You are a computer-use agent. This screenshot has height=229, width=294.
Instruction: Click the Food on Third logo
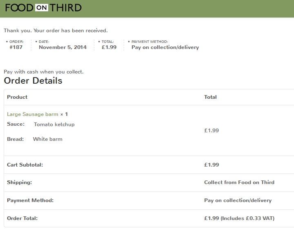pos(43,8)
